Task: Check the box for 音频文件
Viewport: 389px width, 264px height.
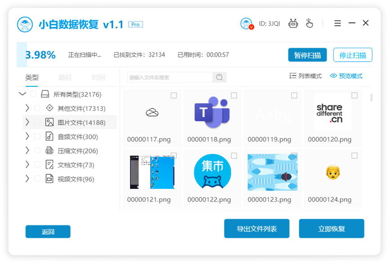Action: (37, 136)
